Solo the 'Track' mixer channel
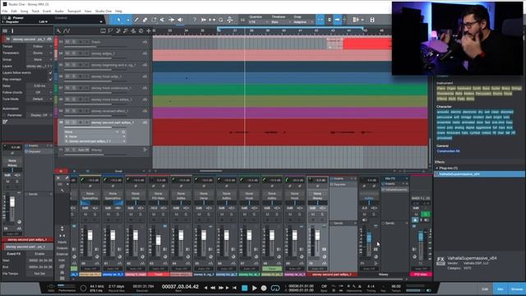Viewport: 526px width, 296px height. coord(163,214)
